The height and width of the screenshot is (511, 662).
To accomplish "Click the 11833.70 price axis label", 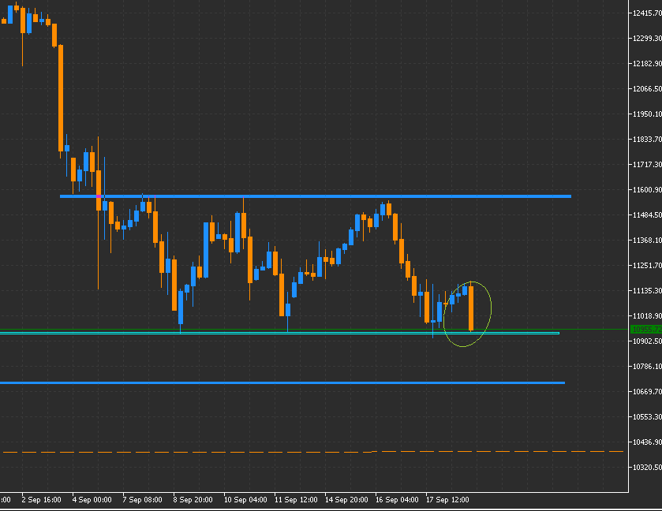I will pyautogui.click(x=647, y=140).
